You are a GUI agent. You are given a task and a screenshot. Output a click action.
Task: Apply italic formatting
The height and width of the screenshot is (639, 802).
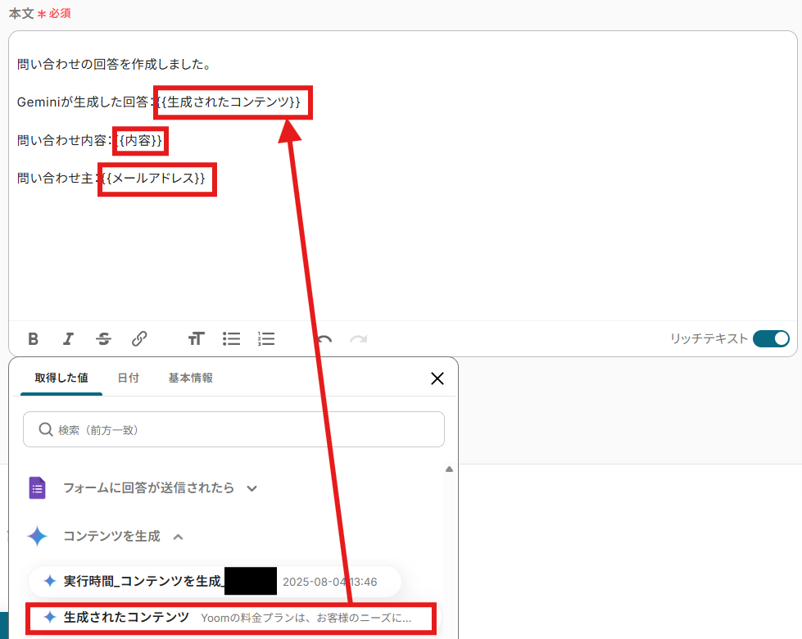click(68, 338)
